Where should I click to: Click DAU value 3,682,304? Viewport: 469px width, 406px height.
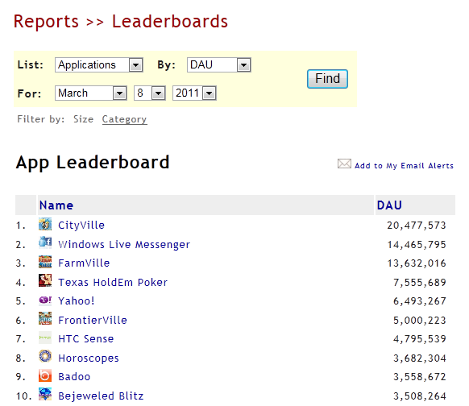pos(420,358)
